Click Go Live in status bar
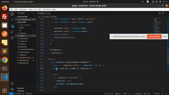 click(147, 94)
